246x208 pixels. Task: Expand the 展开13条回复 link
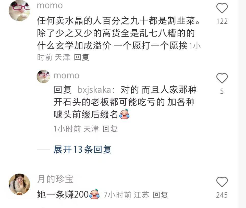coord(82,150)
